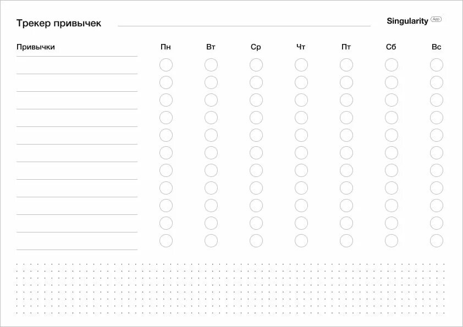Click the Вс day header
The width and height of the screenshot is (463, 327).
click(x=437, y=47)
